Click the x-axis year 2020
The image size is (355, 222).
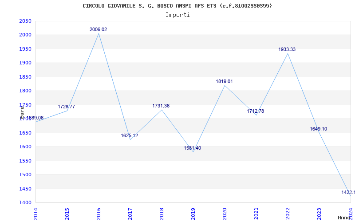(225, 214)
